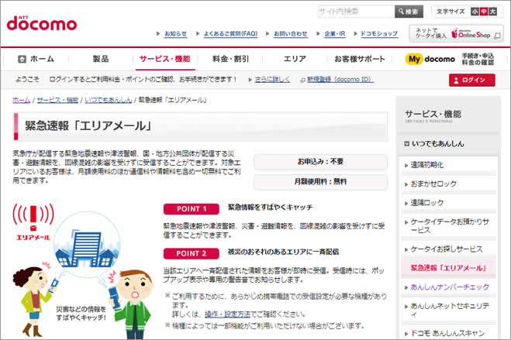The height and width of the screenshot is (340, 511).
Task: Open ケータイお探しサービス in the sidebar
Action: [x=447, y=249]
